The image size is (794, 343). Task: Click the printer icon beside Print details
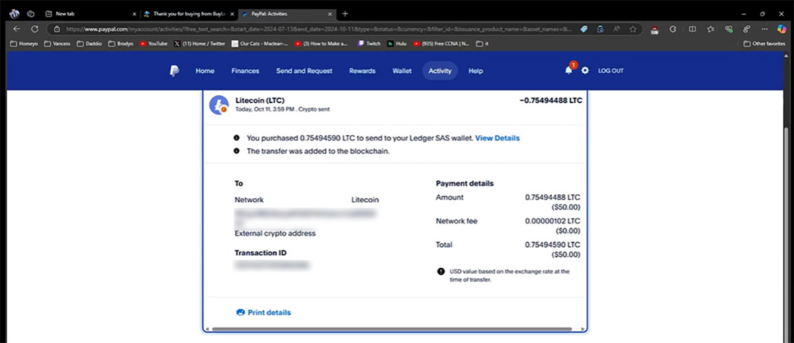pos(241,313)
